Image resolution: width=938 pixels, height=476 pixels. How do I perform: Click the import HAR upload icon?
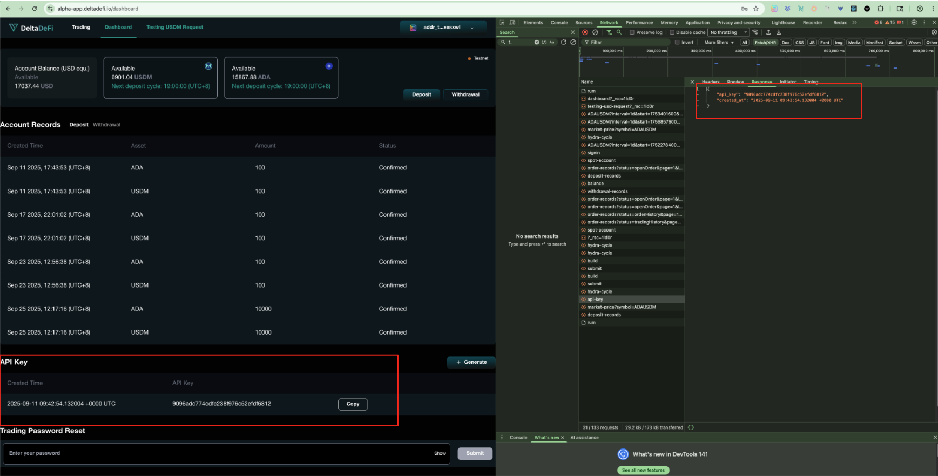coord(768,32)
